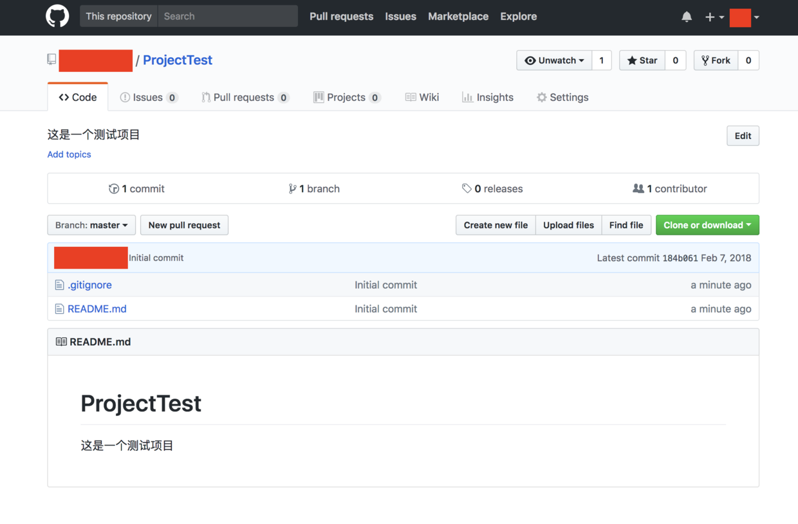View the stargazers count 0
Viewport: 798px width, 524px height.
675,60
